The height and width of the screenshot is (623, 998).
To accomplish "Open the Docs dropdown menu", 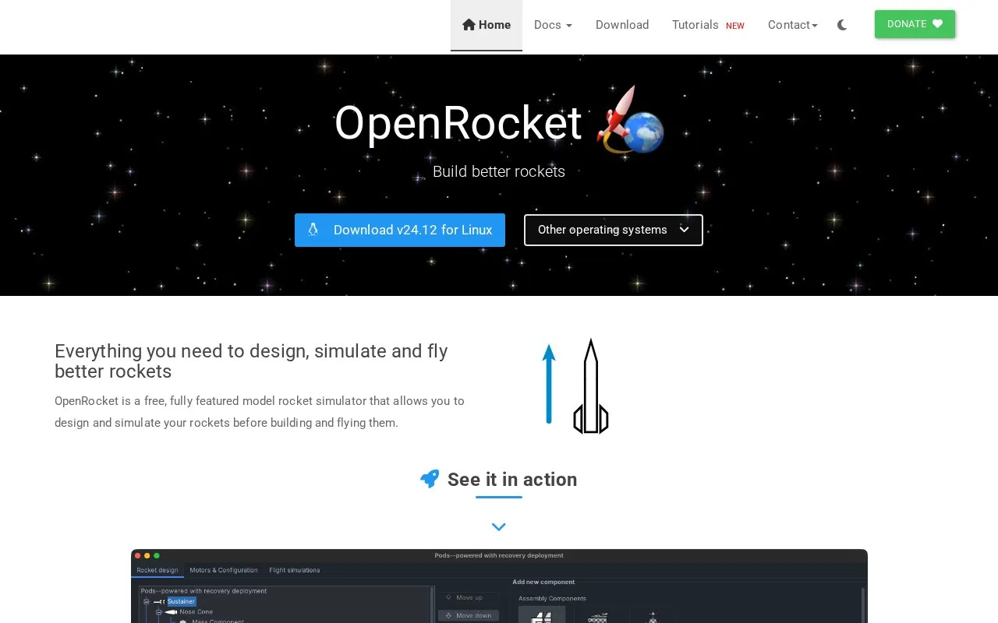I will click(x=553, y=25).
